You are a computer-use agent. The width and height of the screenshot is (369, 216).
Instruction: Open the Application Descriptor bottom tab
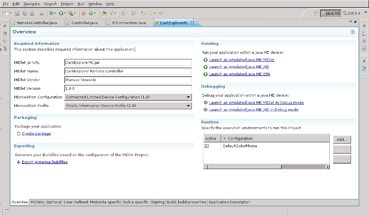[x=229, y=202]
